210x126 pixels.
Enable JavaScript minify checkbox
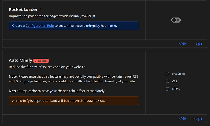coord(167,74)
